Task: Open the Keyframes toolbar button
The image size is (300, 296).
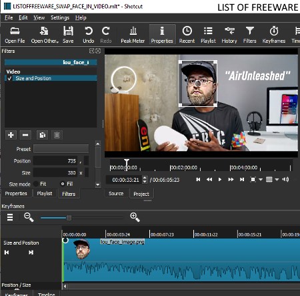Action: point(274,35)
